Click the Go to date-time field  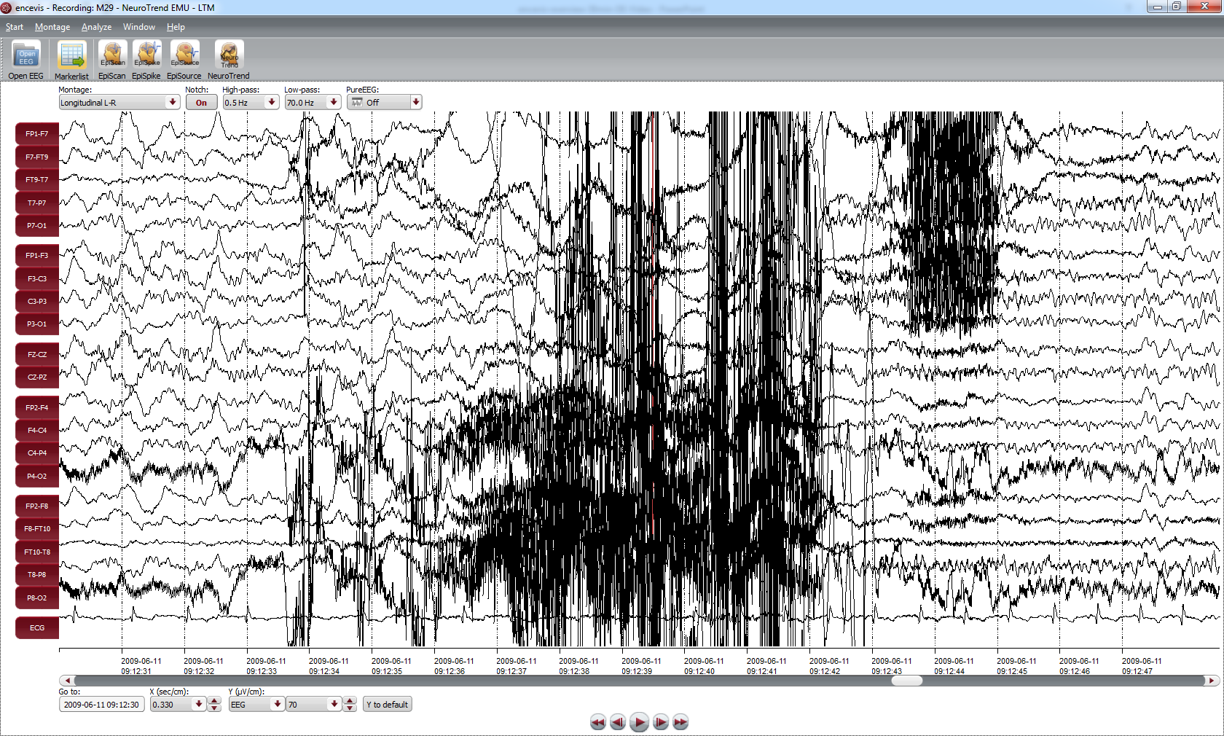pyautogui.click(x=101, y=705)
